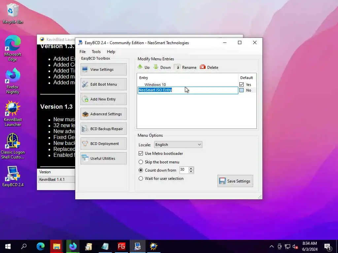Open BCD Deployment section
Viewport: 338px width, 253px height.
103,144
